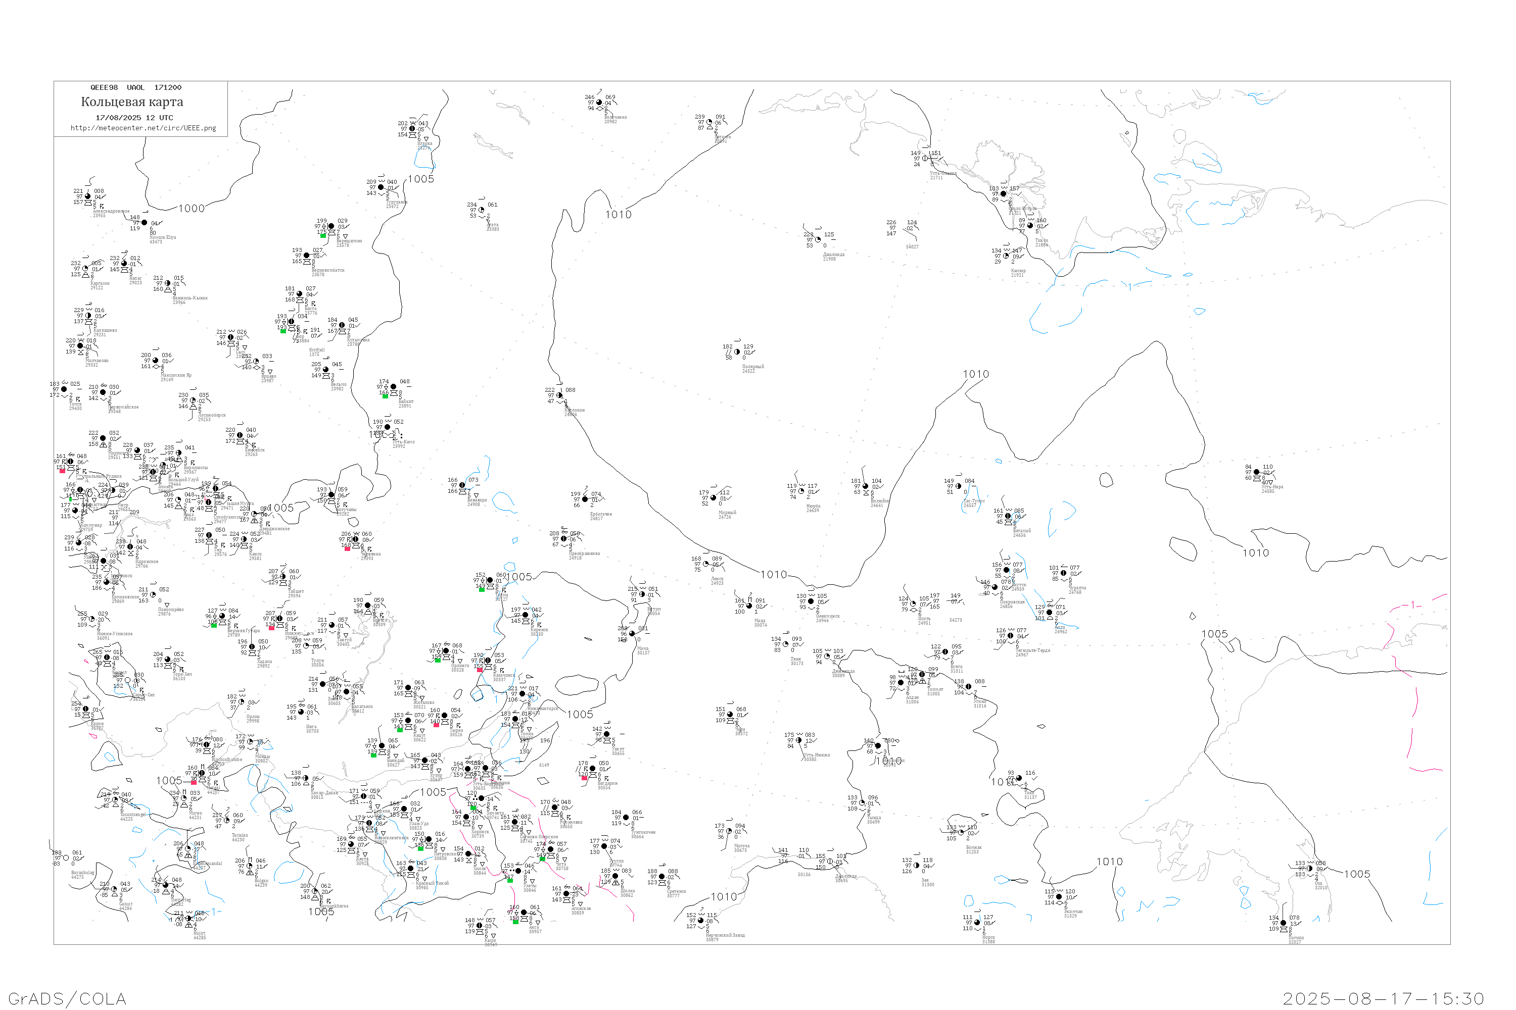Click the 1000 isobar label
The height and width of the screenshot is (1010, 1516).
192,208
